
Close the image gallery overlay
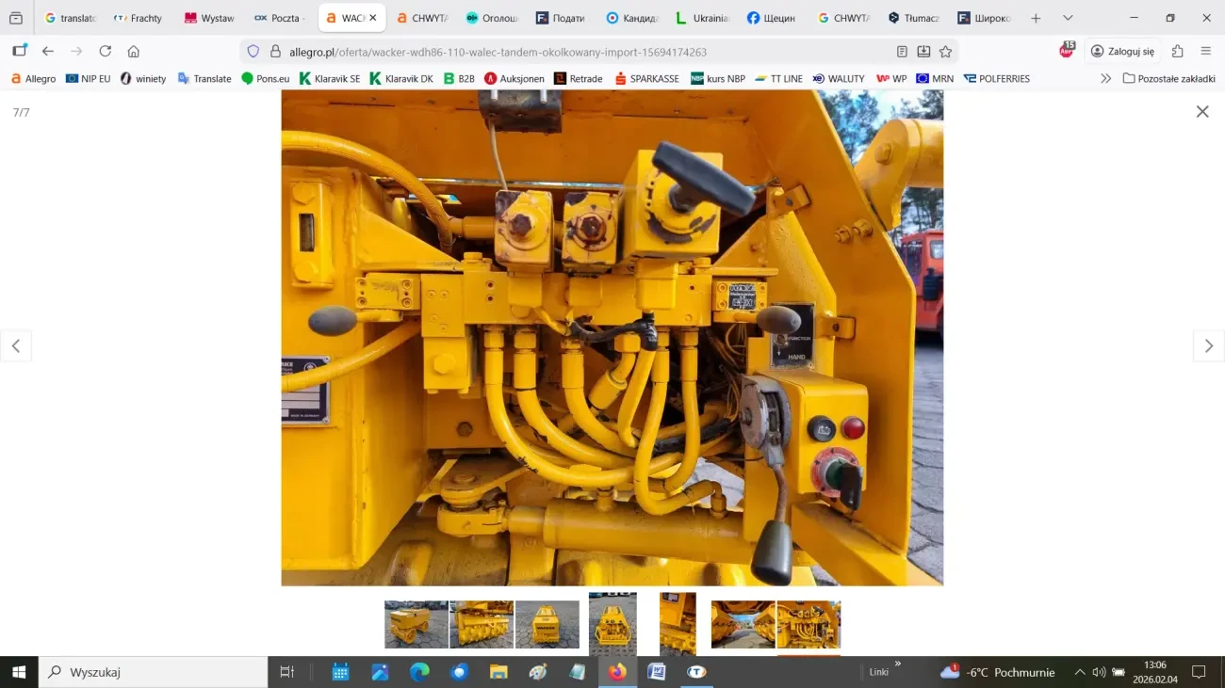(1201, 112)
